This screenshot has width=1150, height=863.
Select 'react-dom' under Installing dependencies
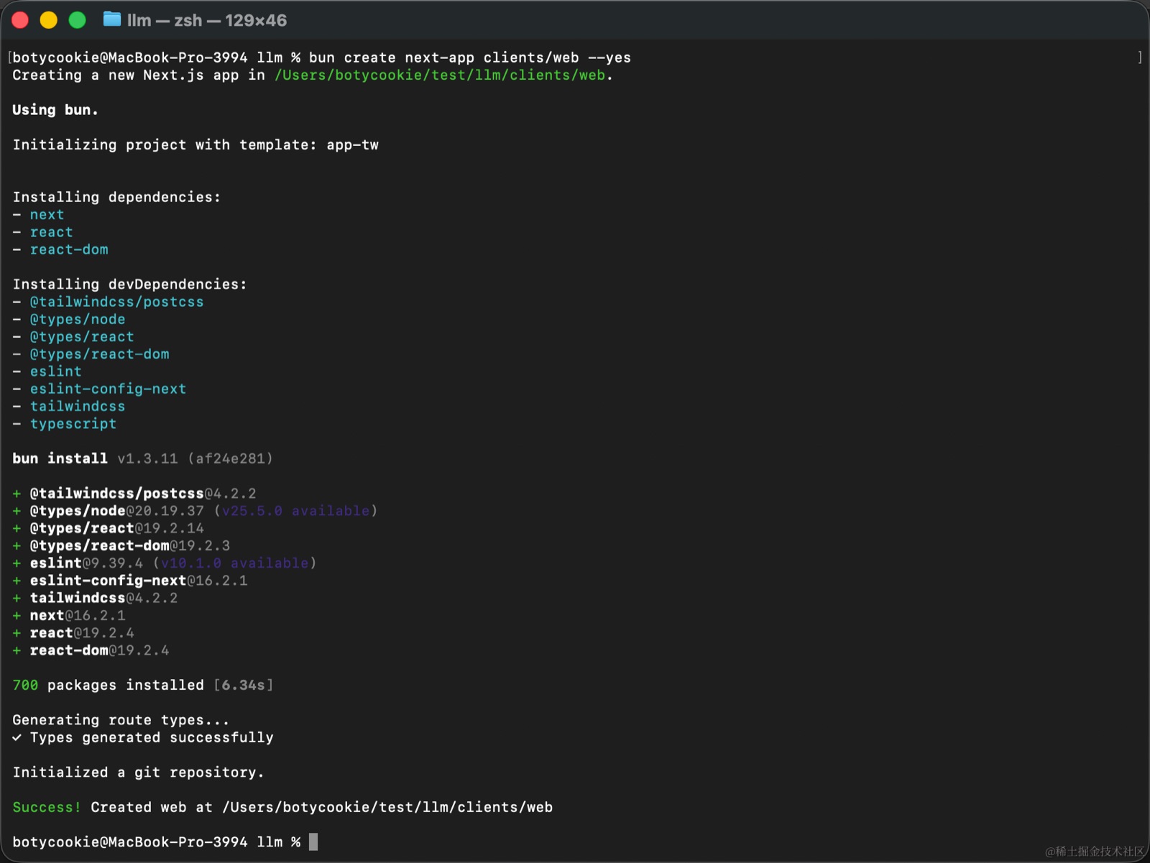click(x=69, y=249)
